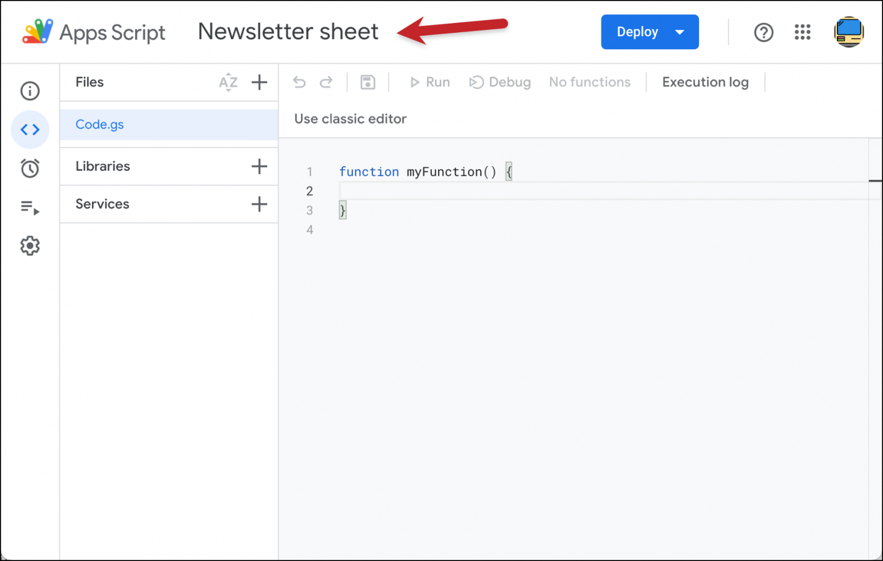Add a service with the plus icon
Image resolution: width=883 pixels, height=561 pixels.
[259, 204]
